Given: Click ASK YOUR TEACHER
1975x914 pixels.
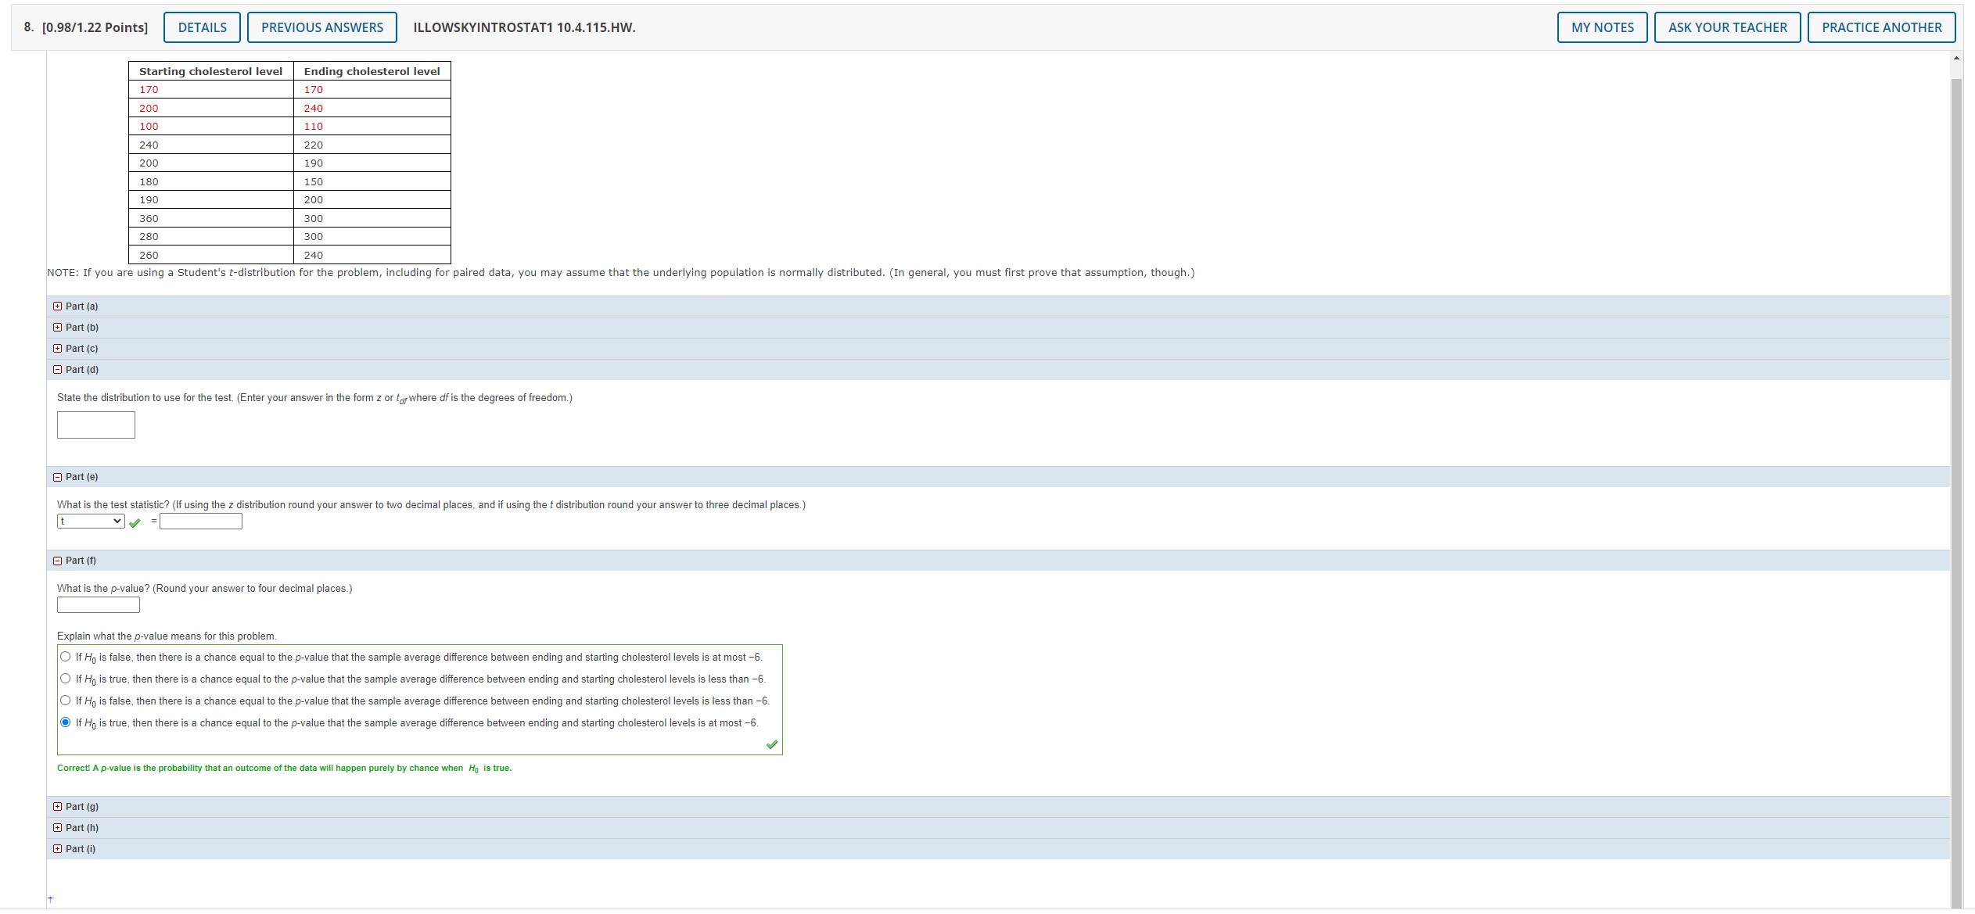Looking at the screenshot, I should click(1727, 27).
